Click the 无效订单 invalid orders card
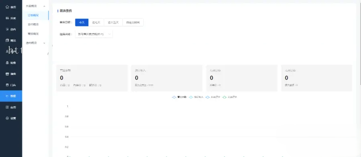Screen dimensions: 361x157 pos(316,78)
